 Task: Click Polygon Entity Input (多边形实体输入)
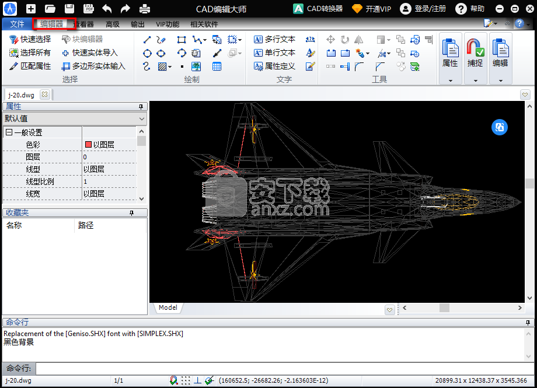[x=93, y=66]
